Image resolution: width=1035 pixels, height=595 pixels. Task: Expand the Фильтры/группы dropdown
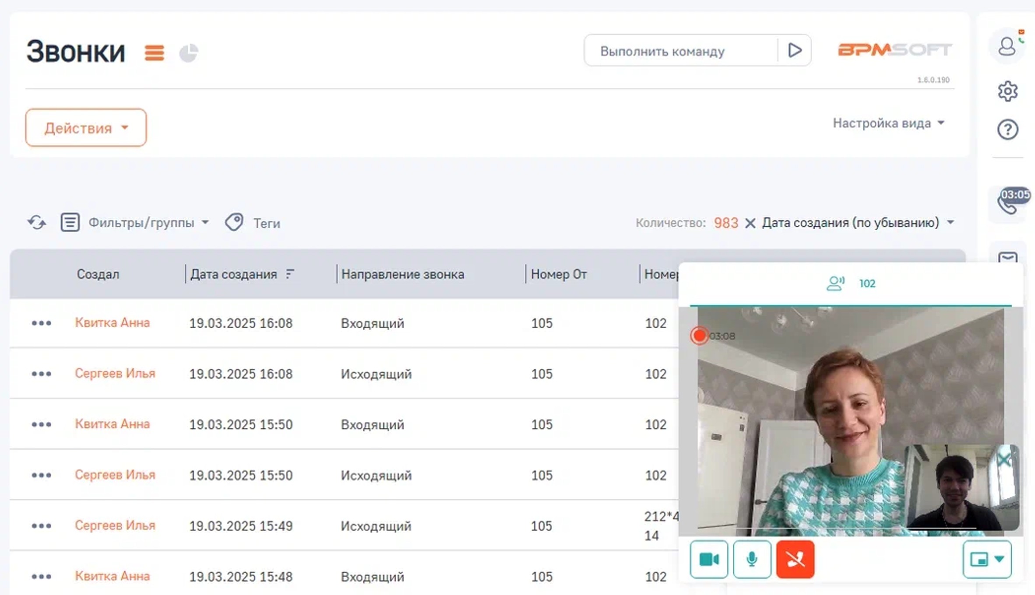click(x=145, y=223)
